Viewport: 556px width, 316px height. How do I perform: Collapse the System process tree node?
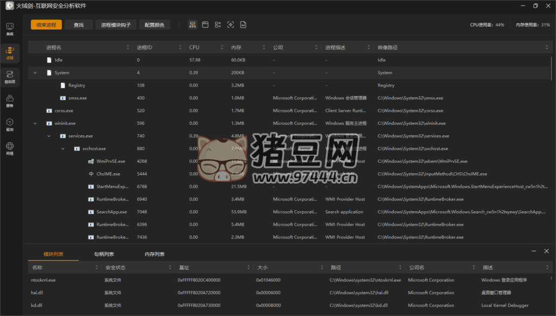[x=35, y=73]
